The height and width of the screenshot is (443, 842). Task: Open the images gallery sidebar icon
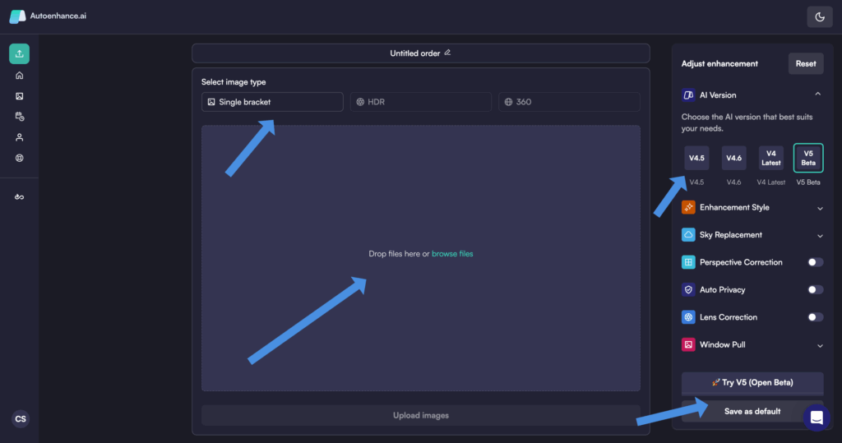[x=19, y=96]
